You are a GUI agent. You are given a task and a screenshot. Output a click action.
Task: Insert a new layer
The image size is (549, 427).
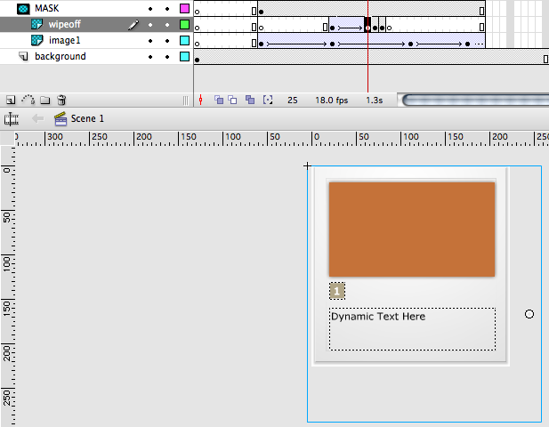coord(11,101)
